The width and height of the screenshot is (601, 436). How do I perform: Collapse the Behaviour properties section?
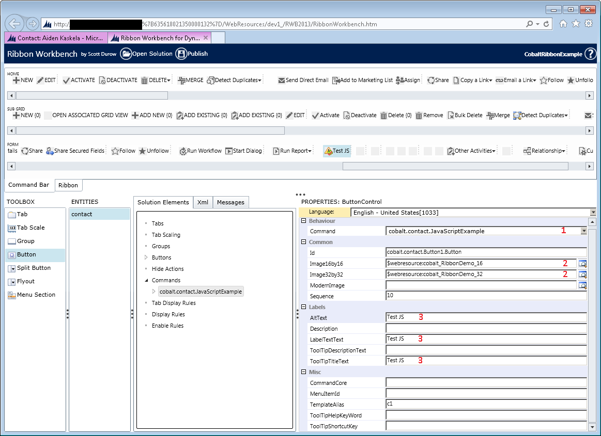coord(304,221)
